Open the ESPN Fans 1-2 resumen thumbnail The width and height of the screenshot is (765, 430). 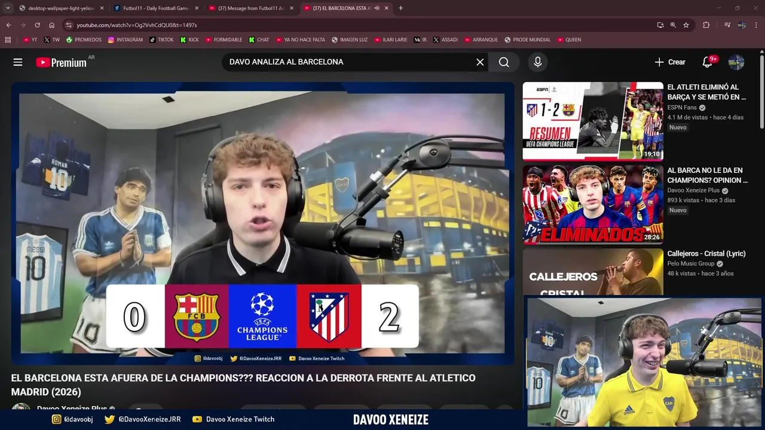click(593, 121)
